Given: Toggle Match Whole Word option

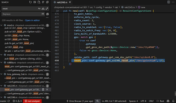Looking at the screenshot, I should pos(43,8).
